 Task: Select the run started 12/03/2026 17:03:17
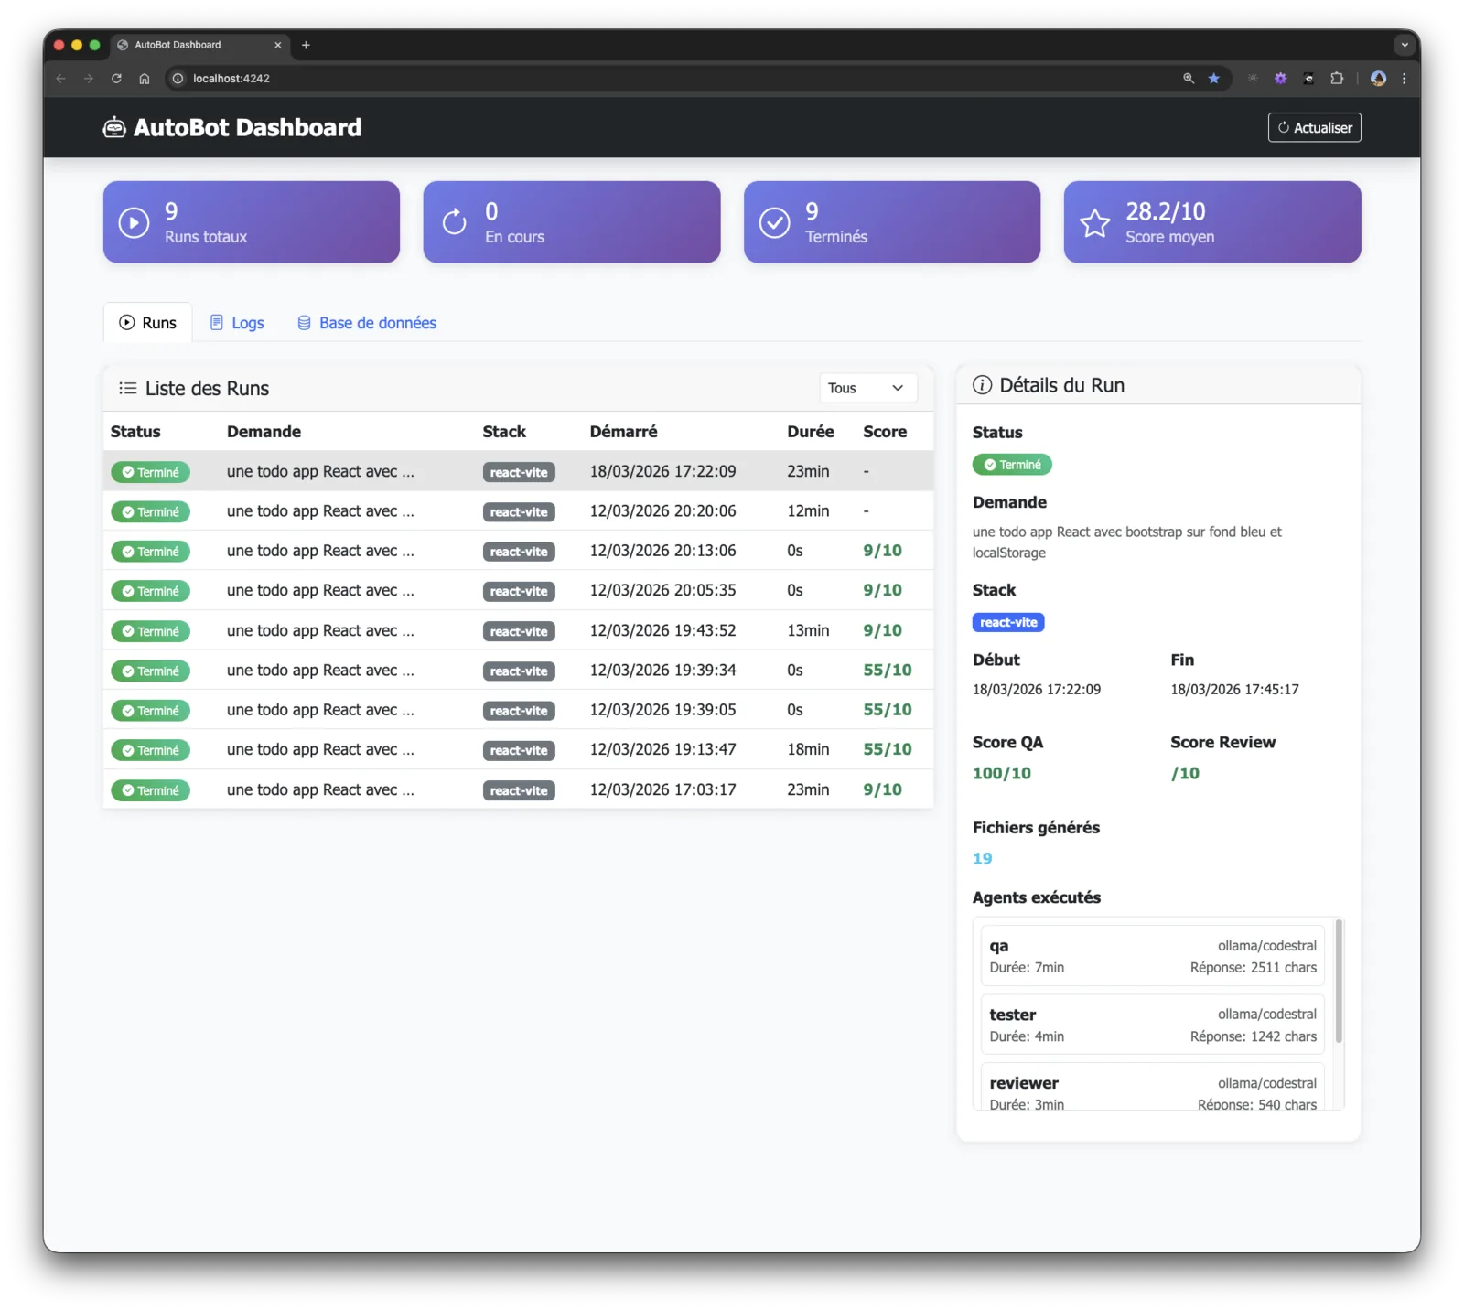518,789
